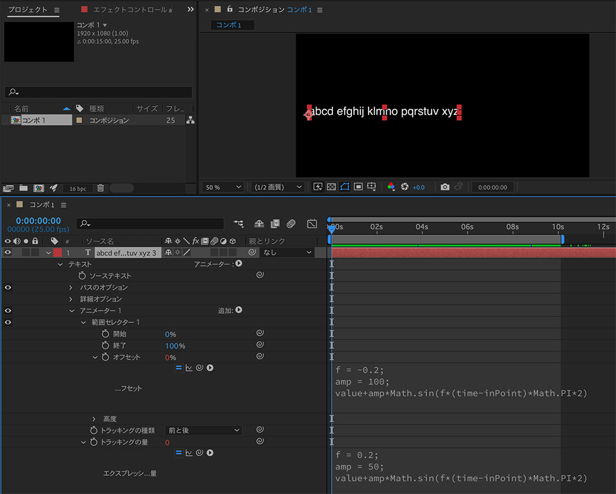Delete selected item with the trash icon
The height and width of the screenshot is (494, 616).
click(100, 188)
